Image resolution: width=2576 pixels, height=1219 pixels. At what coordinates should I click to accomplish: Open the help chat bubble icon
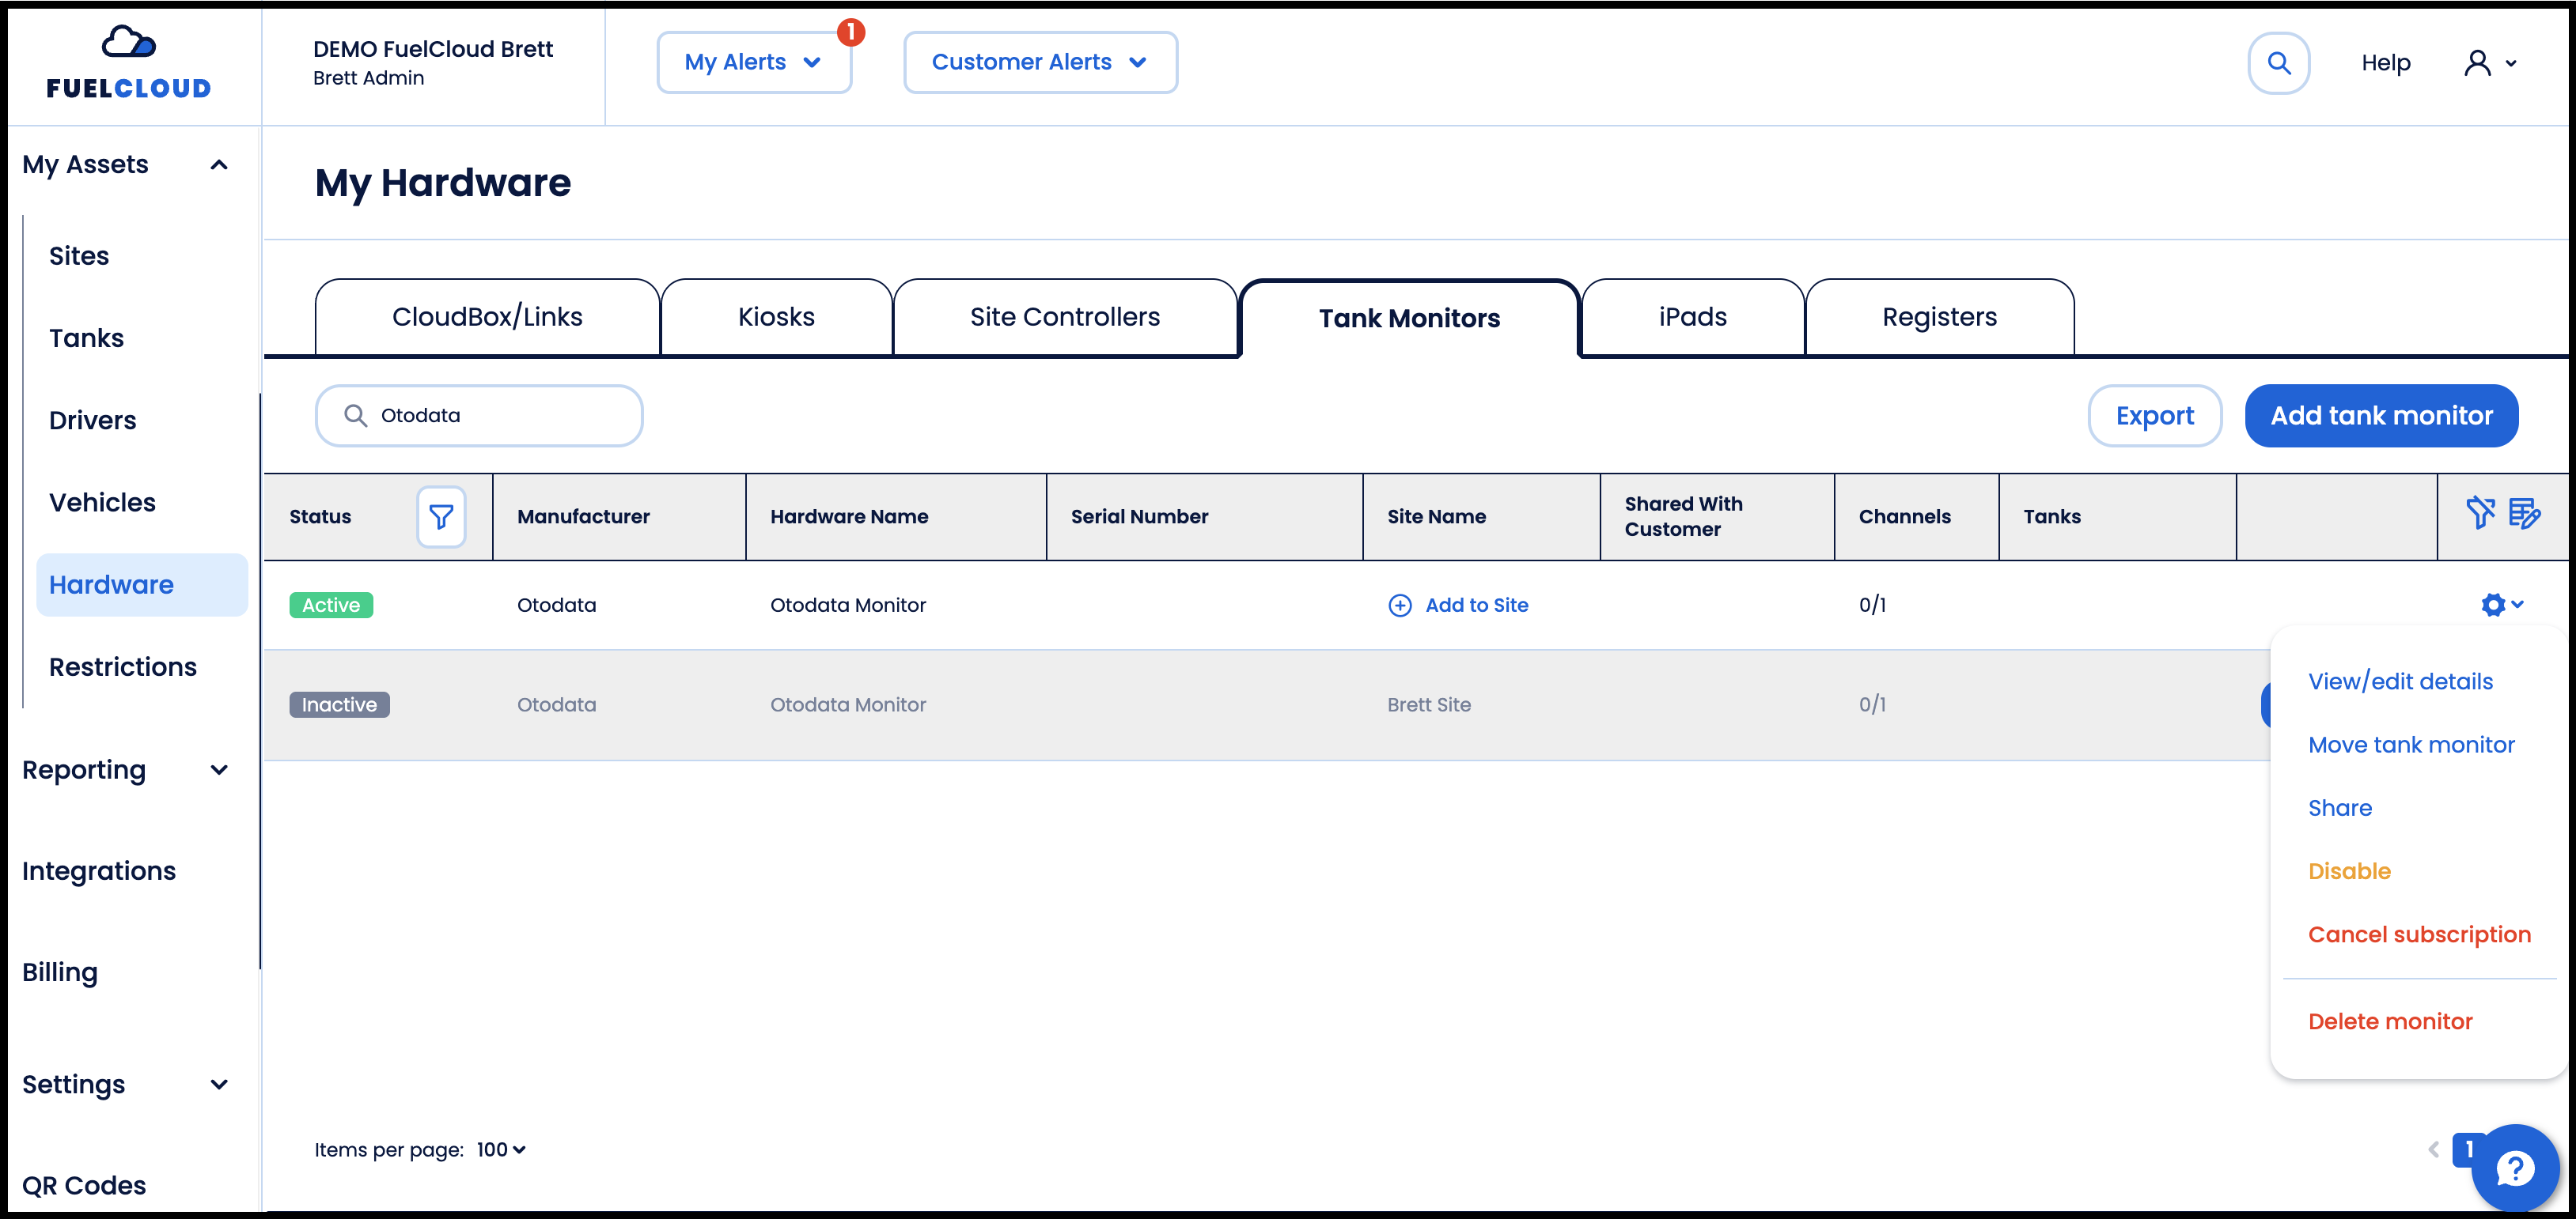(x=2515, y=1167)
